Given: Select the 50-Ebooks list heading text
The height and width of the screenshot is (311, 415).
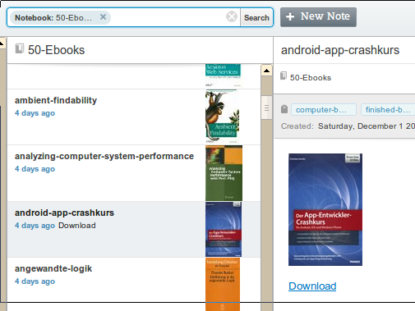Looking at the screenshot, I should pyautogui.click(x=57, y=50).
